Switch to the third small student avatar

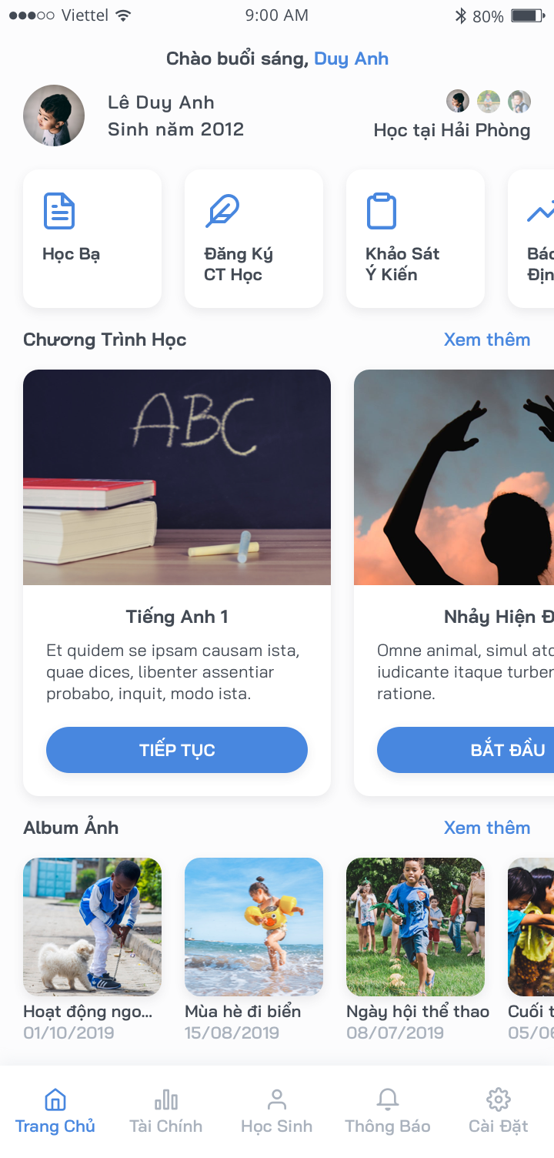(x=519, y=101)
